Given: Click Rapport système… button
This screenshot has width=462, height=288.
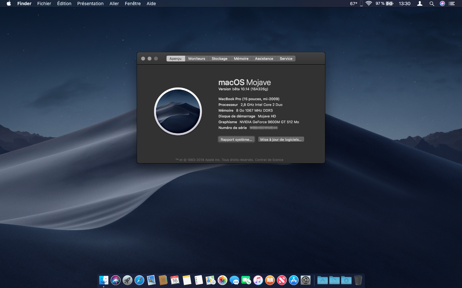Looking at the screenshot, I should point(236,140).
